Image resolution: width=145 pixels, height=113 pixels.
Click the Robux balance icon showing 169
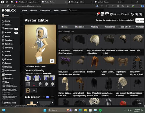[111, 14]
